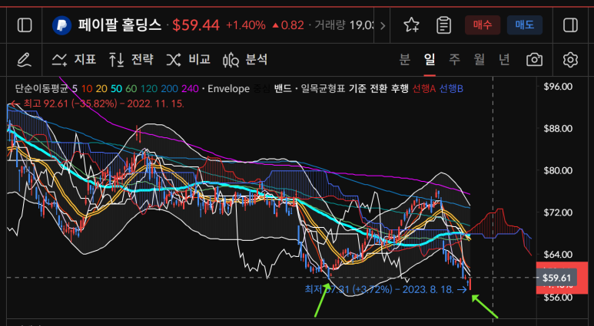The width and height of the screenshot is (594, 326).
Task: Click the $96.00 axis label
Action: coord(558,87)
